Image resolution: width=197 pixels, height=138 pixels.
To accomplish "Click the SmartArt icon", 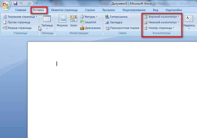I will [x=82, y=22].
